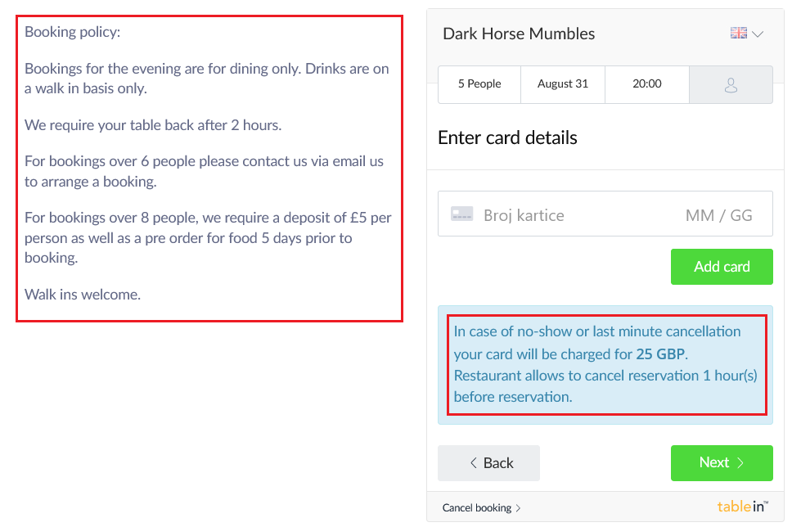Screen dimensions: 792x527
Task: Click the right arrow on Next
Action: (740, 463)
